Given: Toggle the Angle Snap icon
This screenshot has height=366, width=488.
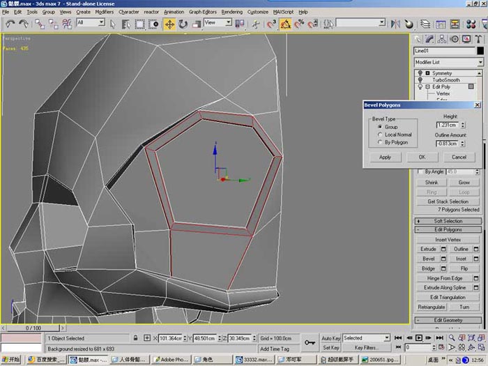Looking at the screenshot, I should (285, 24).
